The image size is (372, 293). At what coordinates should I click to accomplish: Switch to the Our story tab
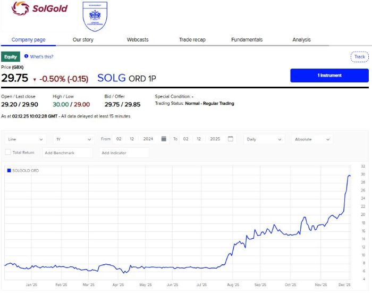coord(83,40)
